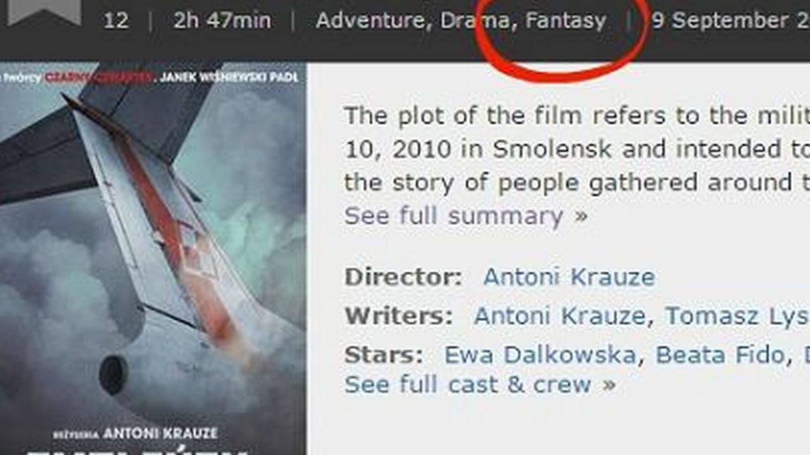Click the 2h 47min runtime text
810x455 pixels.
point(222,21)
